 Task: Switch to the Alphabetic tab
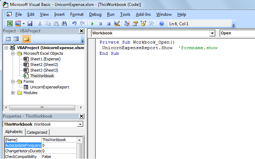coord(14,132)
